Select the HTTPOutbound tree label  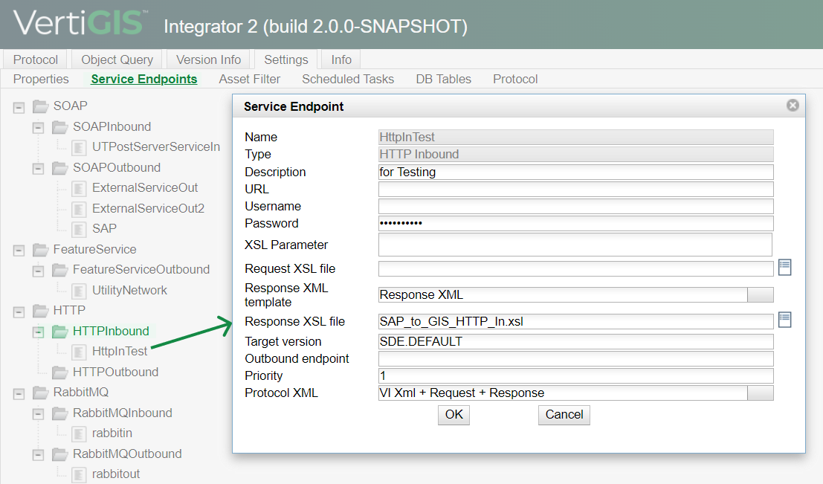(x=115, y=372)
